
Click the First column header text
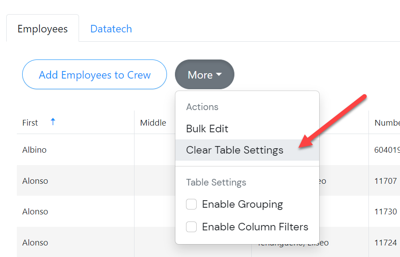point(30,123)
